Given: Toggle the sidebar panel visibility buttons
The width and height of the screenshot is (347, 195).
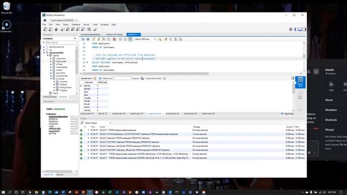Looking at the screenshot, I should click(300, 29).
